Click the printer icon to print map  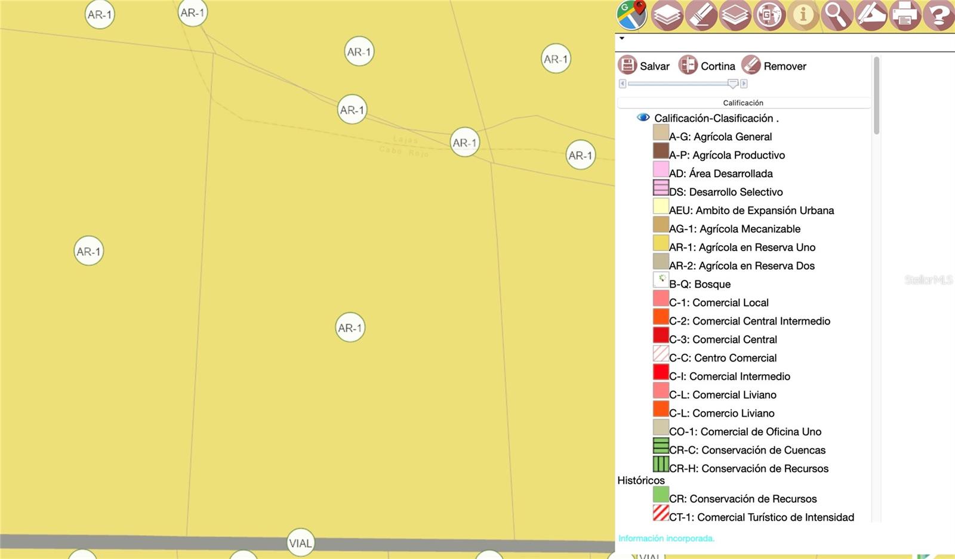905,15
